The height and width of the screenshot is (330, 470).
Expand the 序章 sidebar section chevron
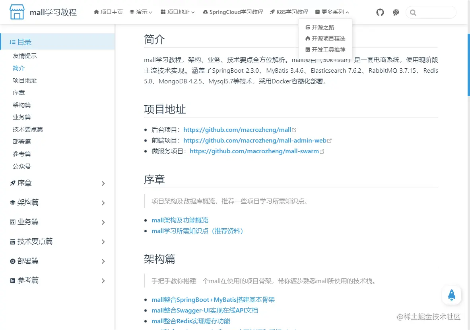click(103, 183)
